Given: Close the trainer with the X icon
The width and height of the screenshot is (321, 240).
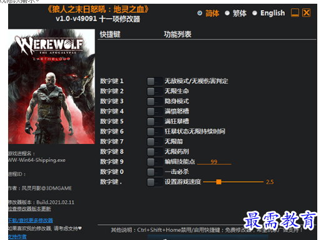Looking at the screenshot, I should (x=306, y=12).
